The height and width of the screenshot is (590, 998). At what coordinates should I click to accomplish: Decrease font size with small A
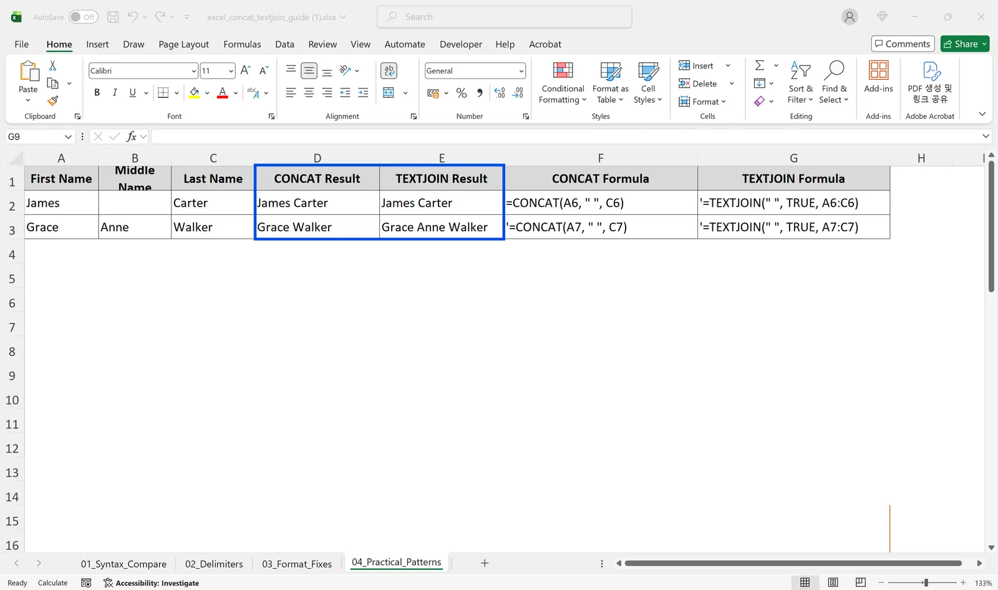(264, 70)
